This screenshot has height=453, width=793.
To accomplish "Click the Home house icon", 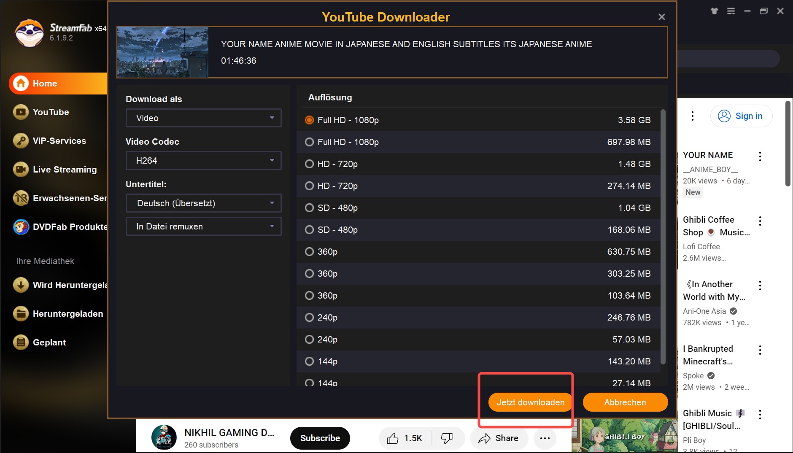I will coord(21,84).
